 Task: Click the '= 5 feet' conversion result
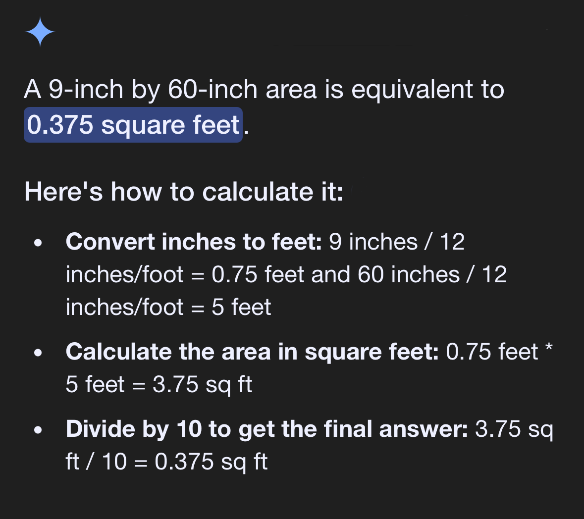pos(231,308)
